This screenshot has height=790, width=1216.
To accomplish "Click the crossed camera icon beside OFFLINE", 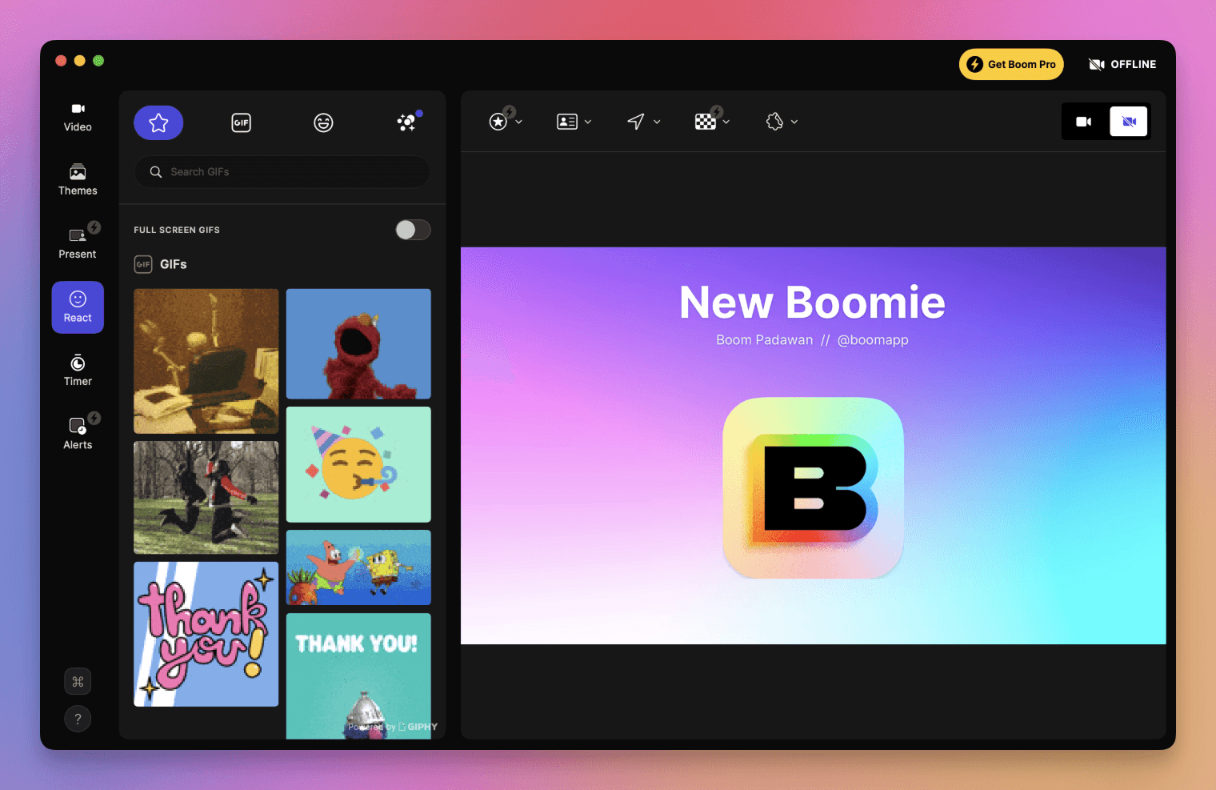I will tap(1097, 65).
